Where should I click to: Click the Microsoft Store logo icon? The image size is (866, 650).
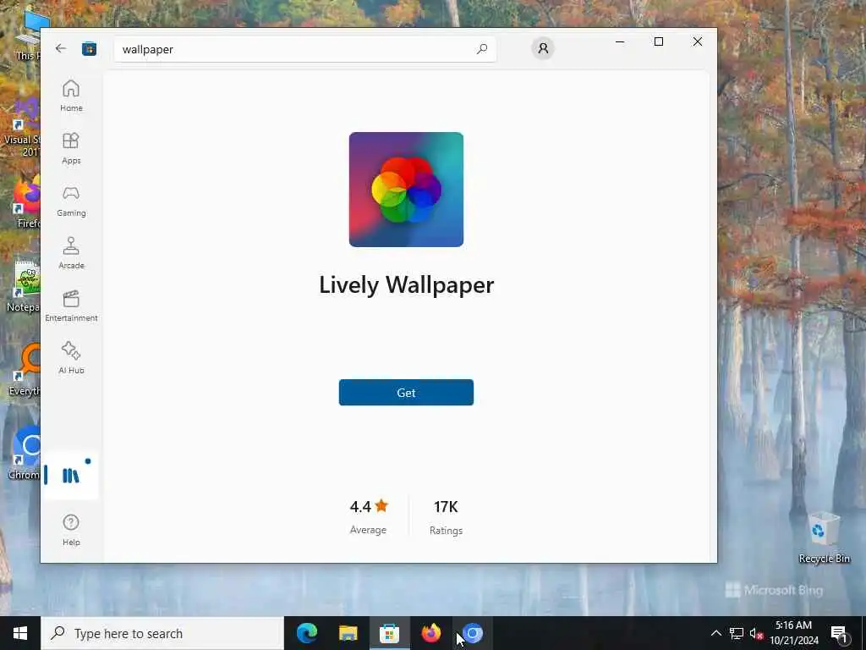[90, 48]
